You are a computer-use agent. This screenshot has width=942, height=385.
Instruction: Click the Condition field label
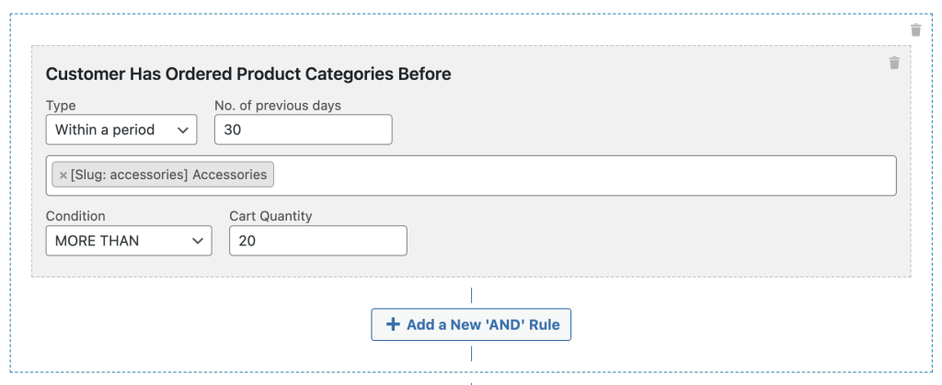point(75,216)
